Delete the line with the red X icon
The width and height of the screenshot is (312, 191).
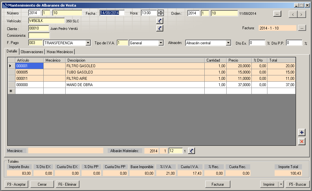(x=302, y=141)
